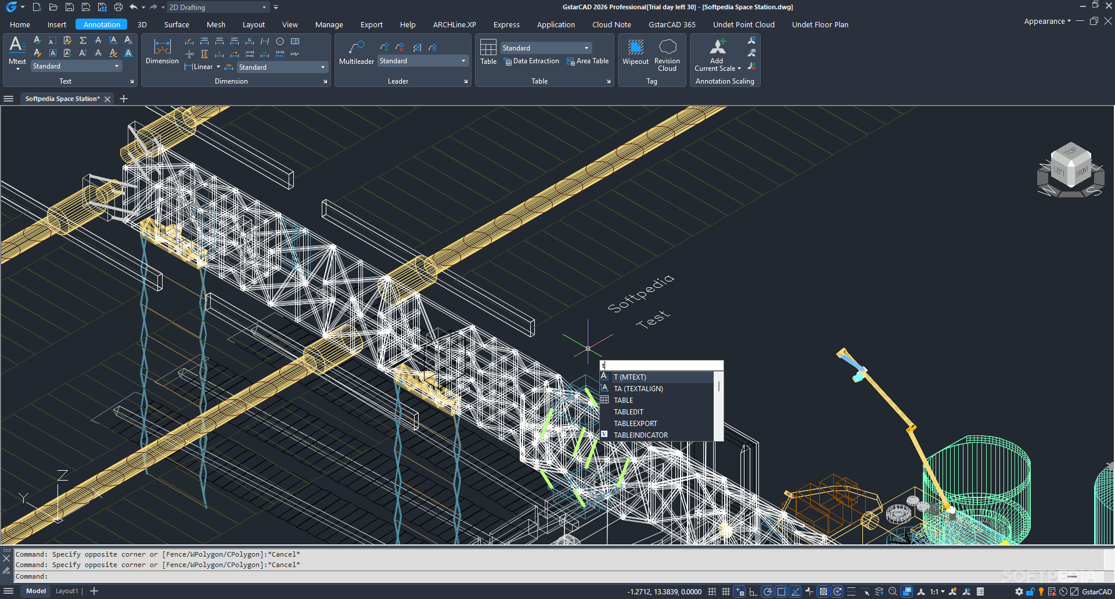Click the Print icon
1115x599 pixels.
tap(118, 7)
